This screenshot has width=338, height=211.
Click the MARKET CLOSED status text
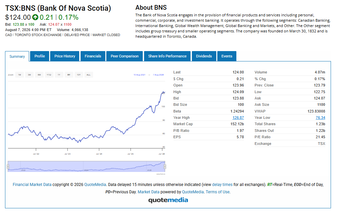click(x=106, y=35)
